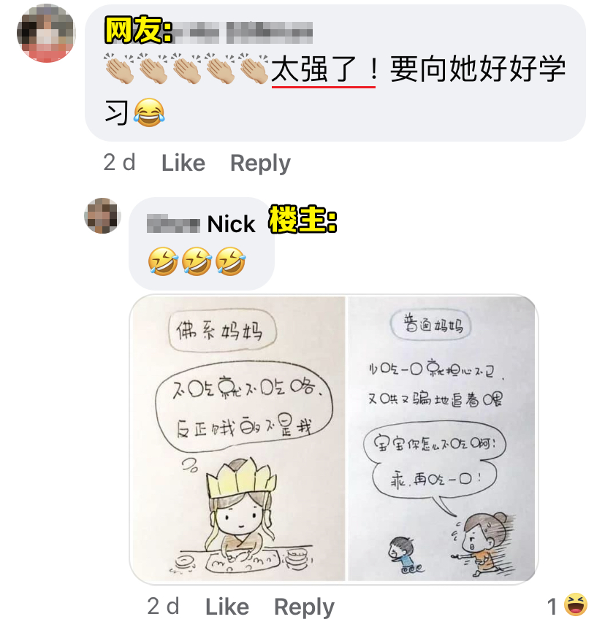Click the last rolling laughing emoji in Nick's reply
Viewport: 605px width, 622px height.
tap(231, 261)
